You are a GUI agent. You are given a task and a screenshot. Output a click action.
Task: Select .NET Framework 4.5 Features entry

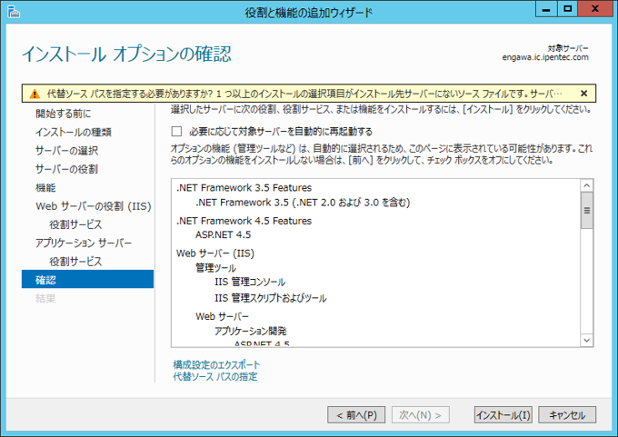(x=244, y=221)
